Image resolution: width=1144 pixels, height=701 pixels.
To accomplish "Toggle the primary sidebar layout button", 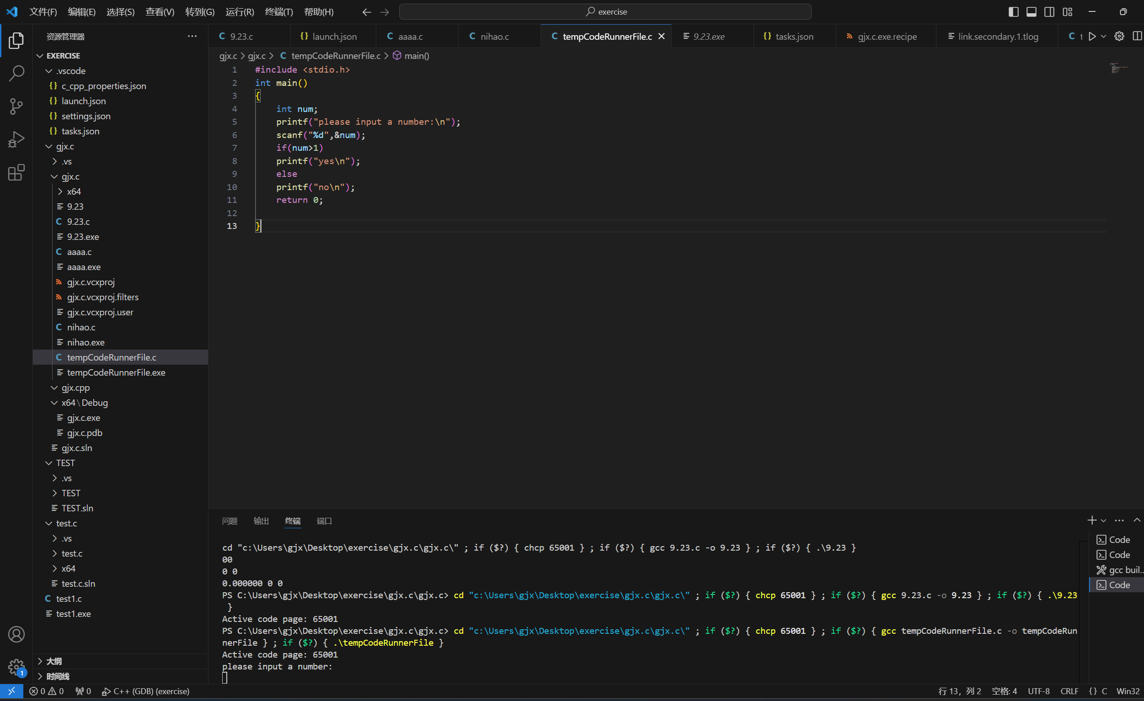I will point(1014,11).
